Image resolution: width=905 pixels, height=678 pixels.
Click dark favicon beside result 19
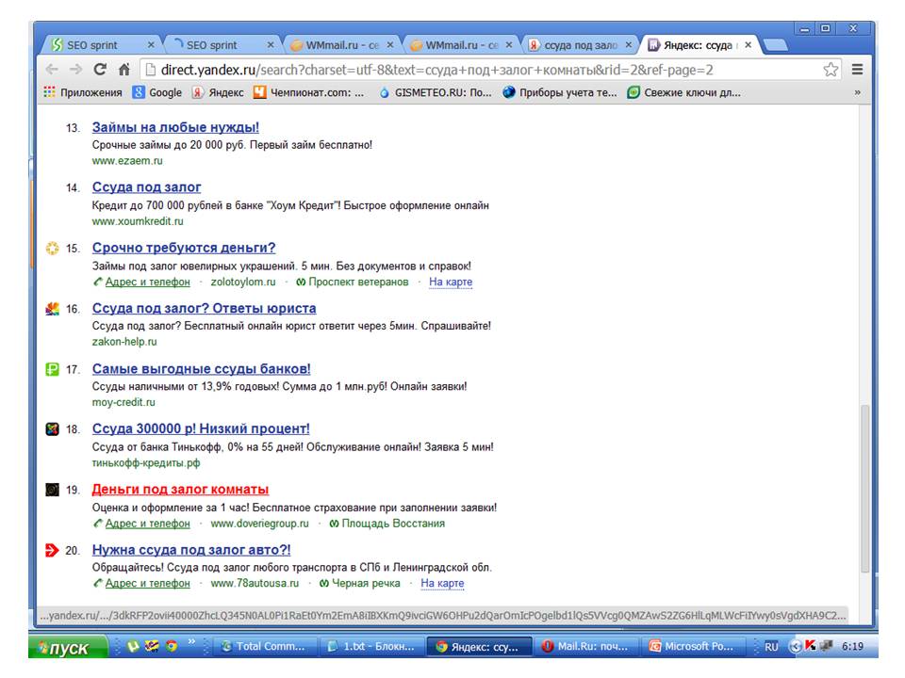(53, 490)
